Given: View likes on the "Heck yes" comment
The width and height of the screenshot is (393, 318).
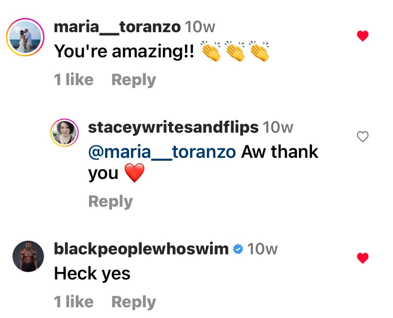Looking at the screenshot, I should [74, 302].
